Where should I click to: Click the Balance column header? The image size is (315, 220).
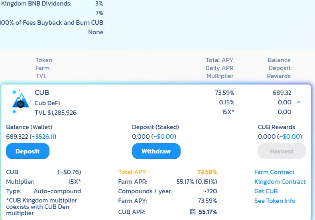(x=279, y=60)
